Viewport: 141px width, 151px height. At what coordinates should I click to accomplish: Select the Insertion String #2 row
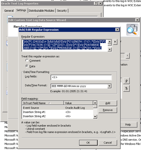tap(58, 116)
